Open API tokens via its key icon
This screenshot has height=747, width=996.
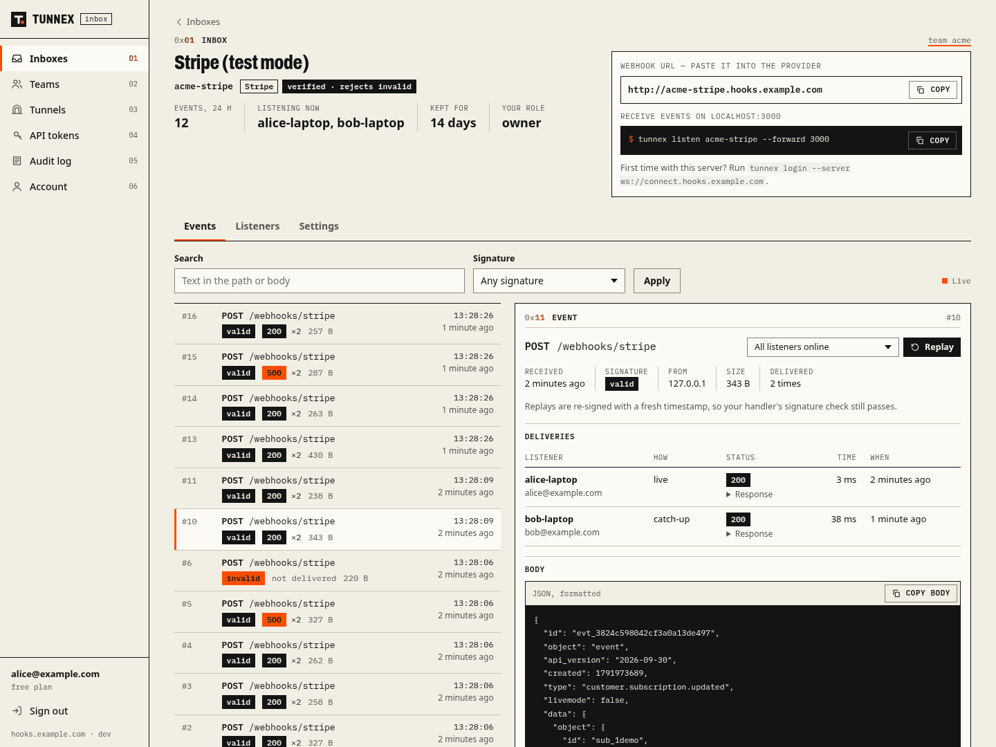click(x=17, y=136)
